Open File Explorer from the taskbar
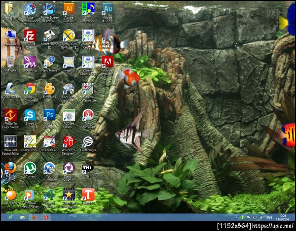This screenshot has height=231, width=296. [x=23, y=218]
